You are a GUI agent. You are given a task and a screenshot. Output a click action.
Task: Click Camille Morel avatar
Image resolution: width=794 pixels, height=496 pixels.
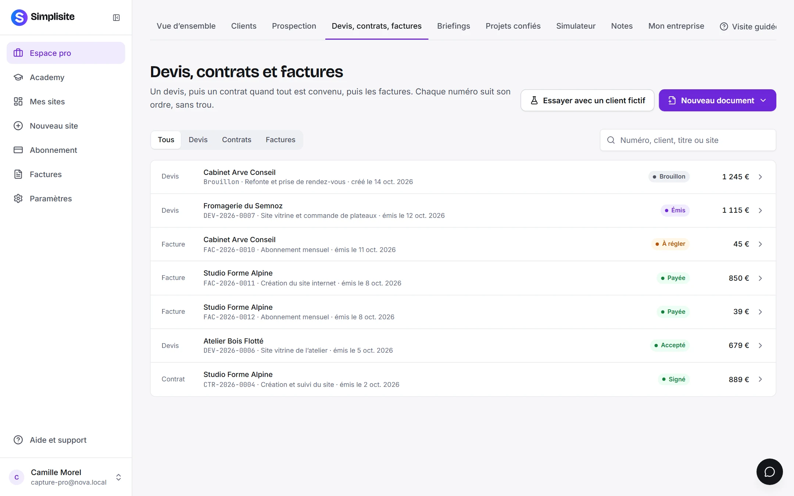click(17, 477)
